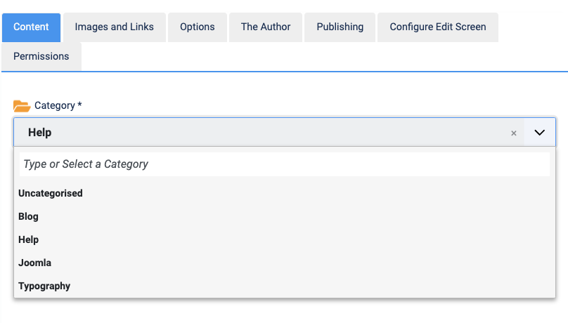Select the Joomla category option
Image resolution: width=568 pixels, height=323 pixels.
pyautogui.click(x=285, y=263)
